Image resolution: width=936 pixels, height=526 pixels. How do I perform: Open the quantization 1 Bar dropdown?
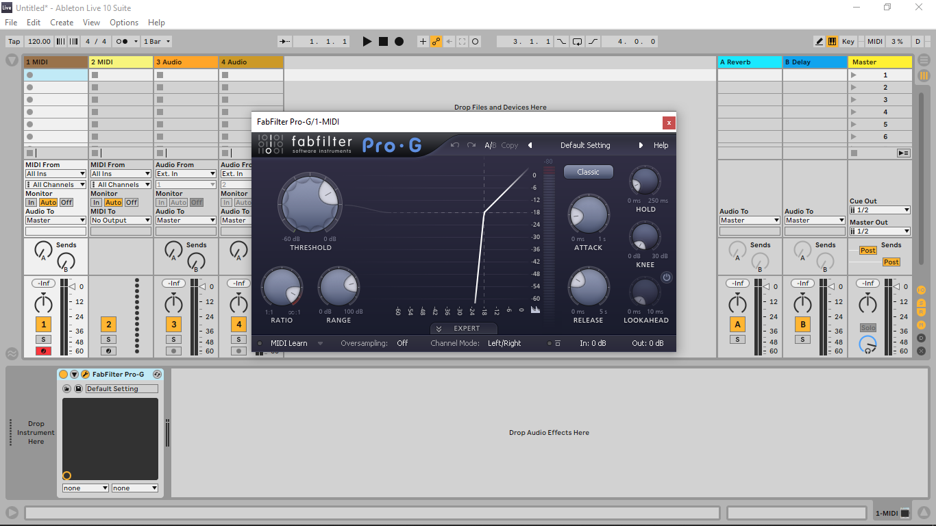click(x=156, y=42)
